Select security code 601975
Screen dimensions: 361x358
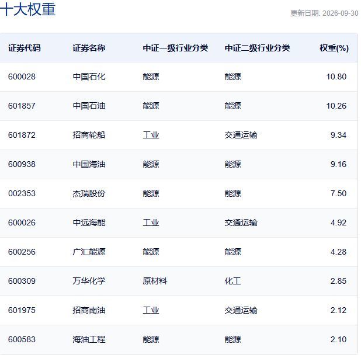click(x=22, y=310)
